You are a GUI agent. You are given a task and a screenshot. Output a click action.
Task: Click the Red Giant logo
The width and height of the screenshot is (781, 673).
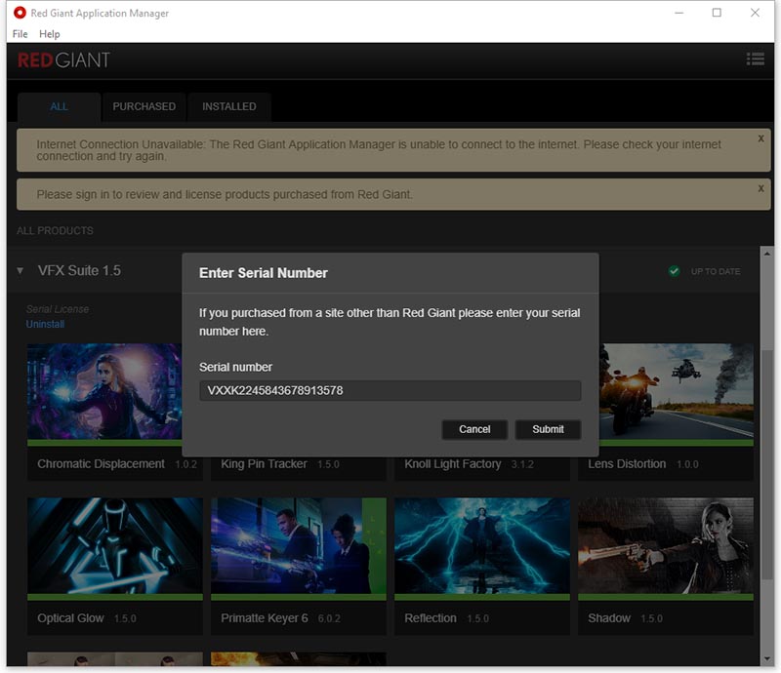pyautogui.click(x=63, y=60)
